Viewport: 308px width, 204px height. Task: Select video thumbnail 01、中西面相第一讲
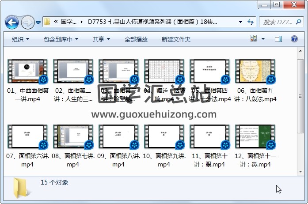point(27,71)
